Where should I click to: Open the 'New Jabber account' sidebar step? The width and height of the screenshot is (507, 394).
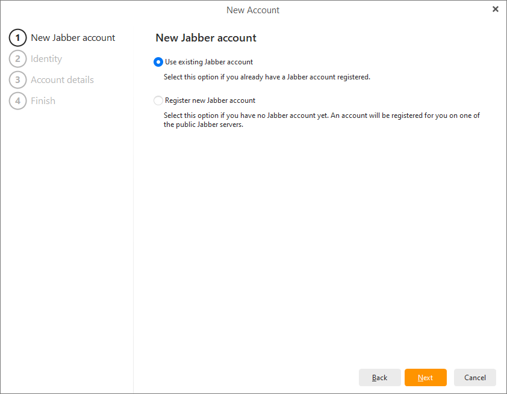73,38
